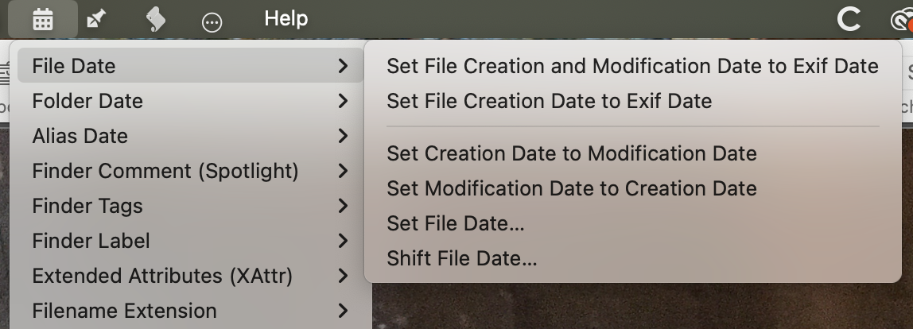Screen dimensions: 913x329
Task: Open the circled ellipsis menu
Action: [x=212, y=21]
